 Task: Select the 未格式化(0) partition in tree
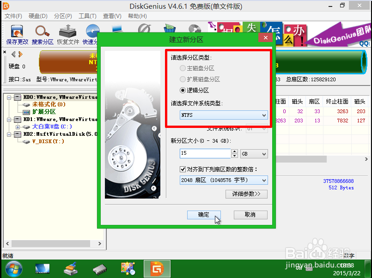49,104
